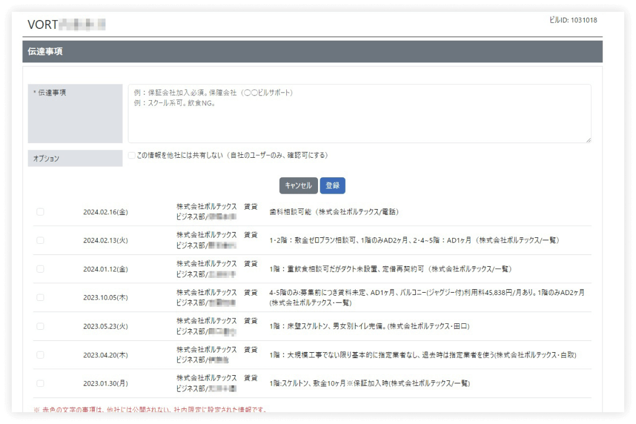
Task: Enable the 他社には共有しない option checkbox
Action: coord(131,155)
